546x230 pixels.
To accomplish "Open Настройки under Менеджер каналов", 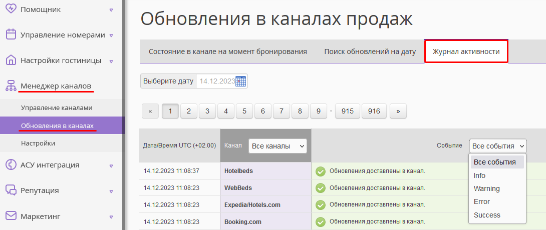I will pyautogui.click(x=38, y=143).
